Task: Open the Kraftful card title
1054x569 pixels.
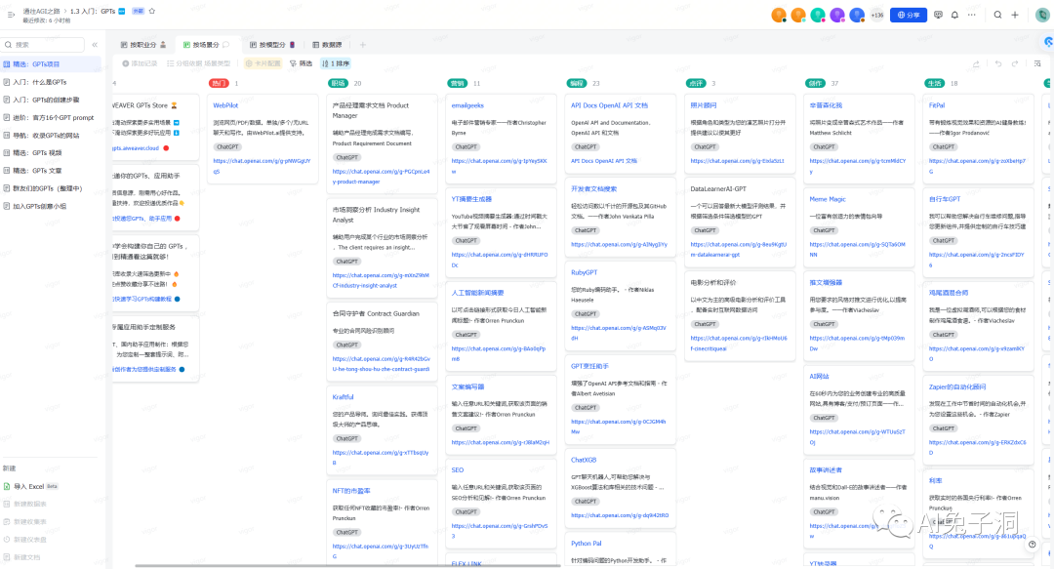Action: click(343, 397)
